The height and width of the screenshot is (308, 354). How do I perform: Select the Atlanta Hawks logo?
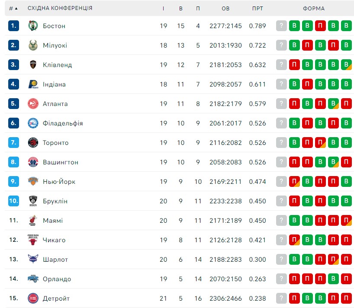click(33, 103)
